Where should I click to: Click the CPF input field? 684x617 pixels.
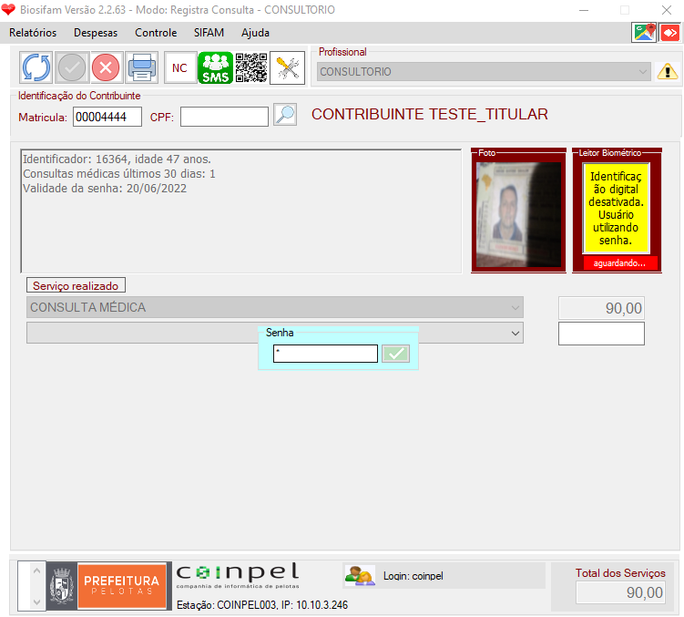tap(224, 117)
